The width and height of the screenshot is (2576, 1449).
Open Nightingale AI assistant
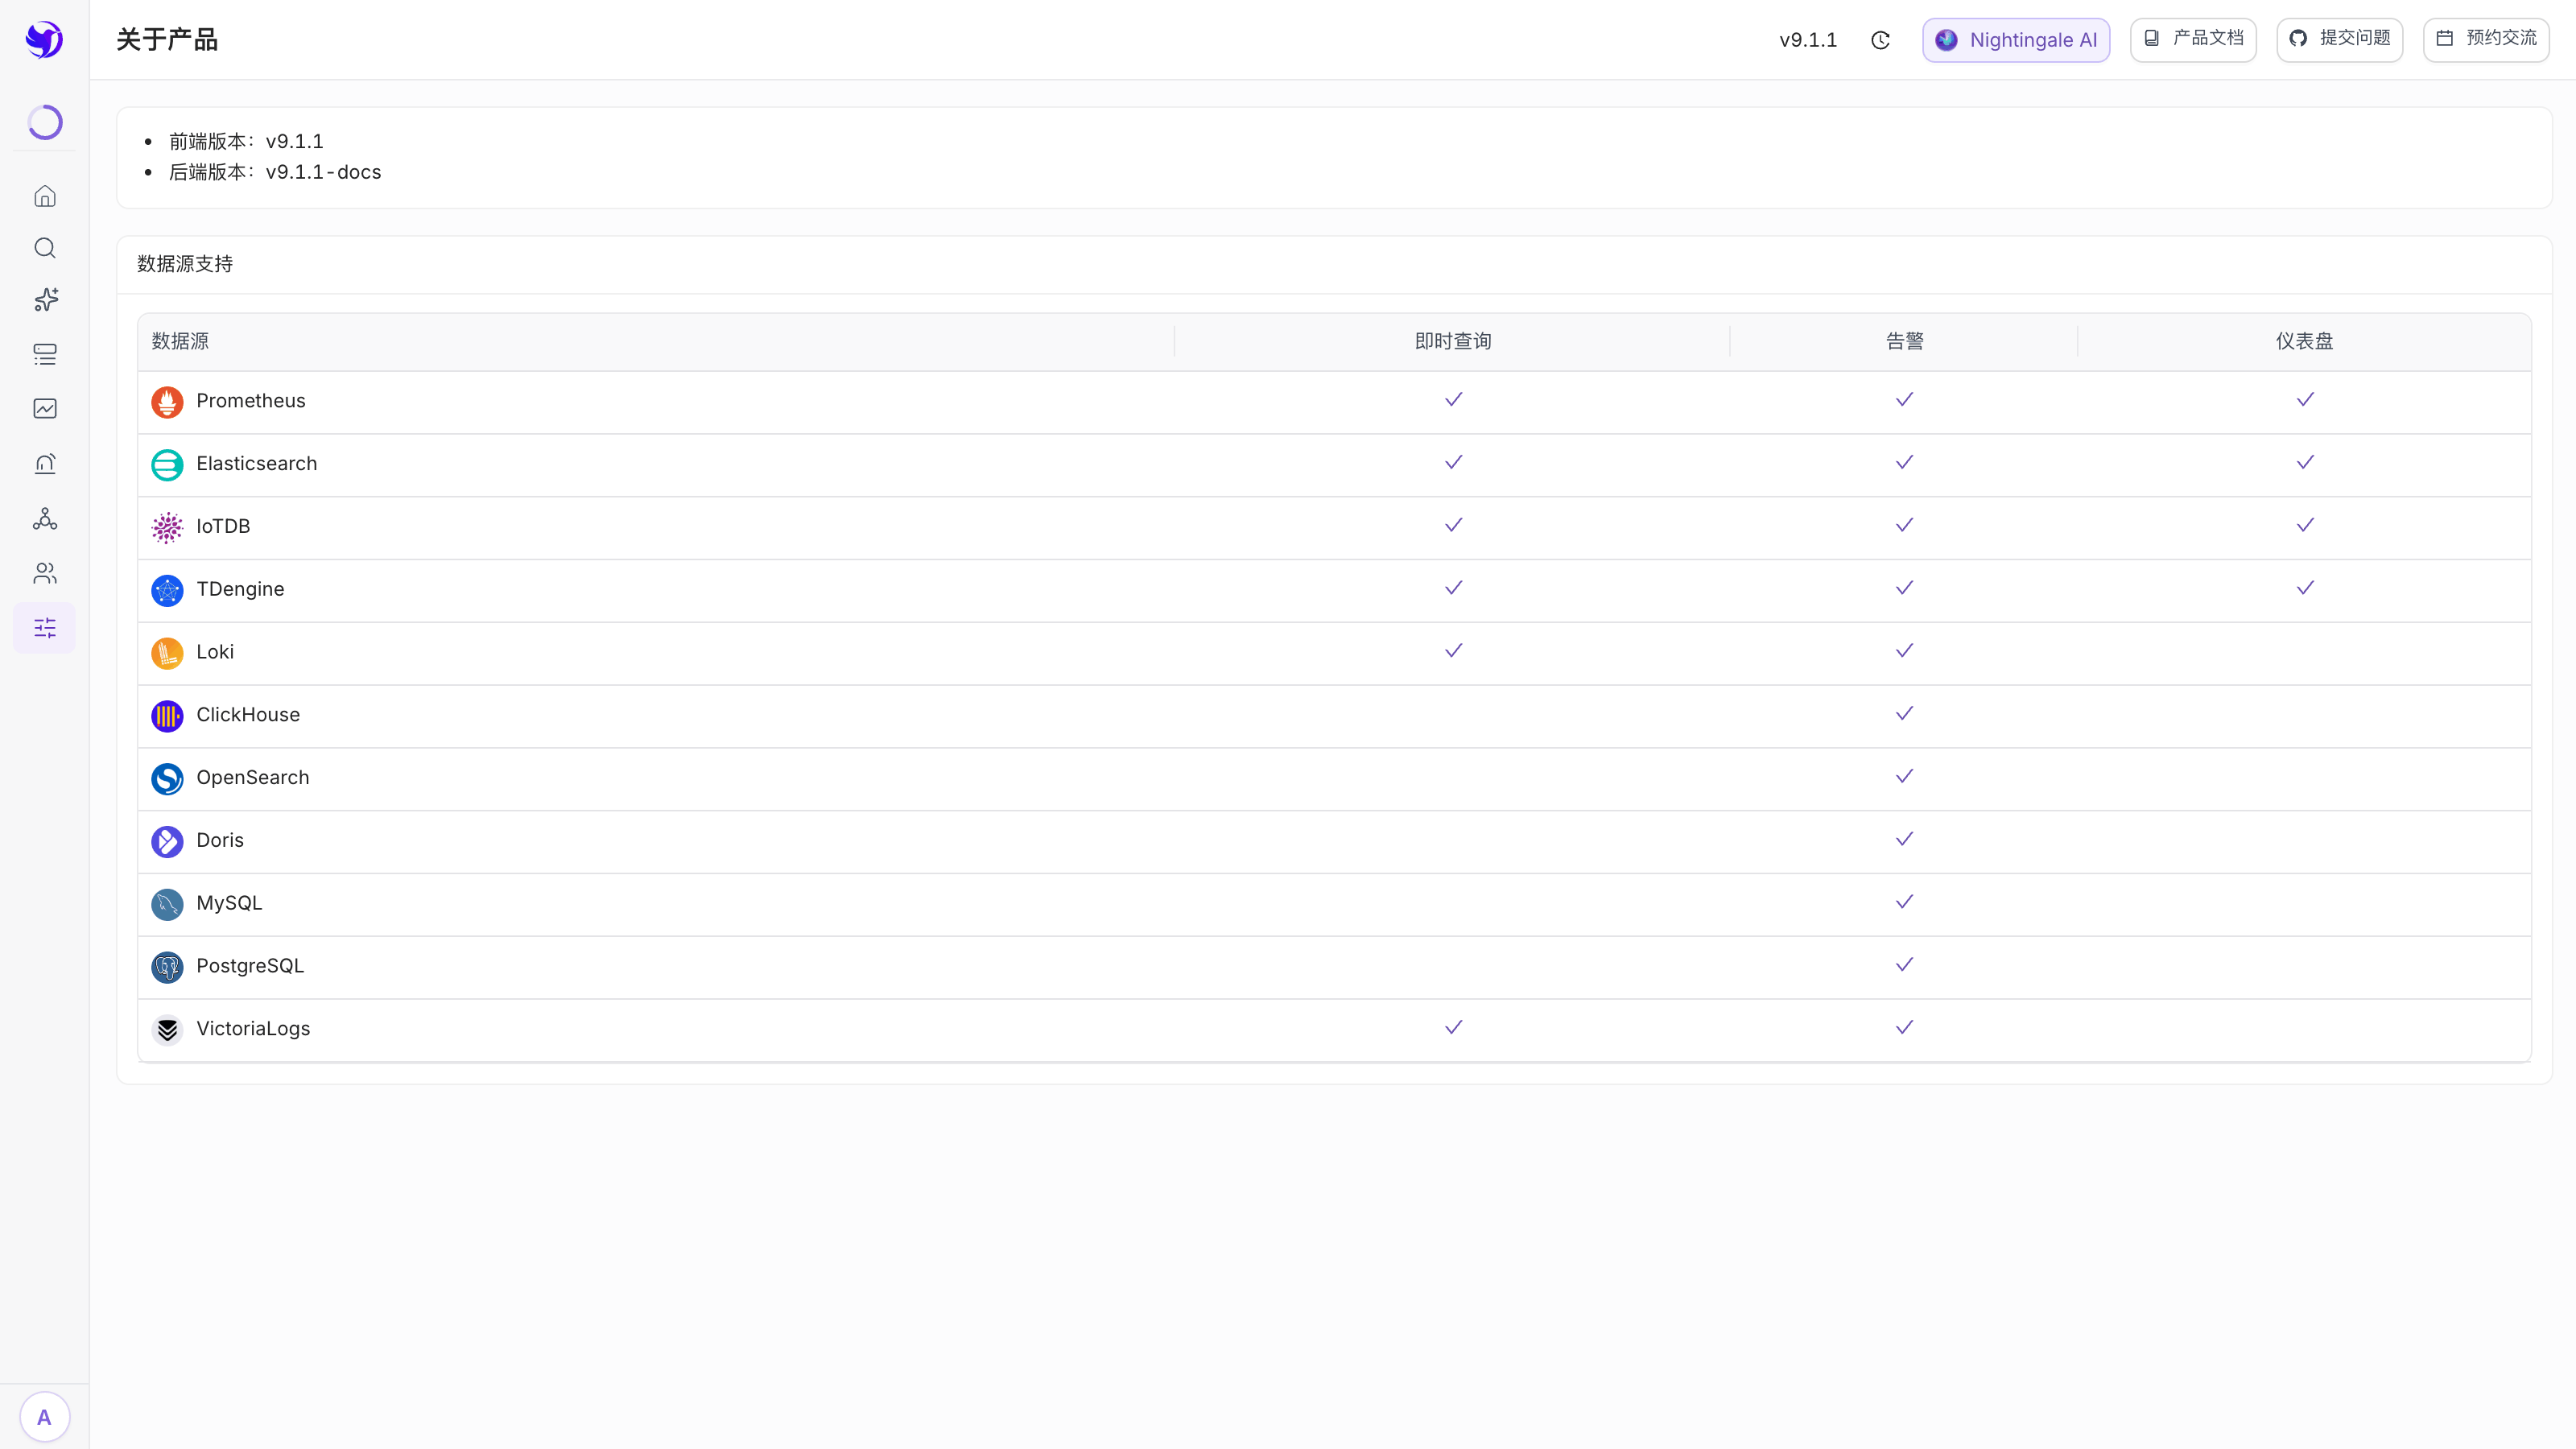click(2016, 40)
